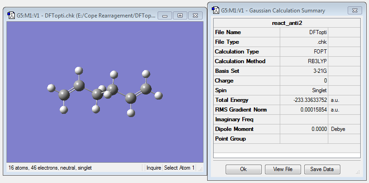Click the GaussView icon in Calculation Summary title bar
369x183 pixels.
pyautogui.click(x=215, y=10)
